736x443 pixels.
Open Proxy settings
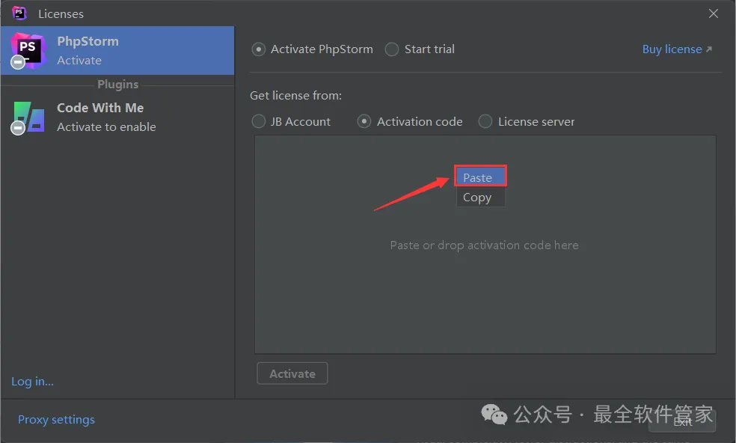[x=56, y=420]
